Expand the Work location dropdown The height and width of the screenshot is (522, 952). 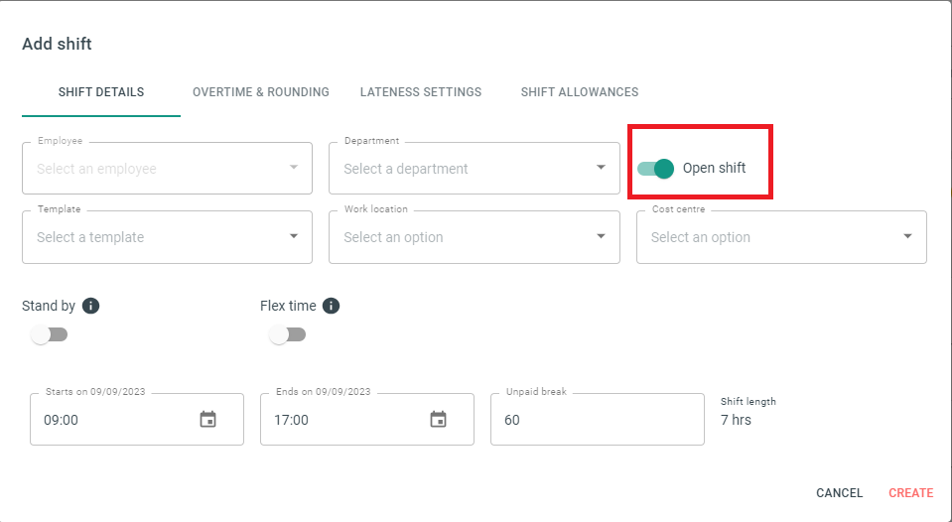click(475, 237)
